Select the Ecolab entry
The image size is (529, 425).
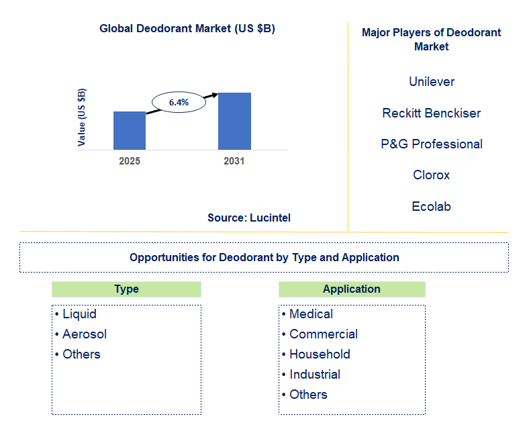click(x=431, y=206)
